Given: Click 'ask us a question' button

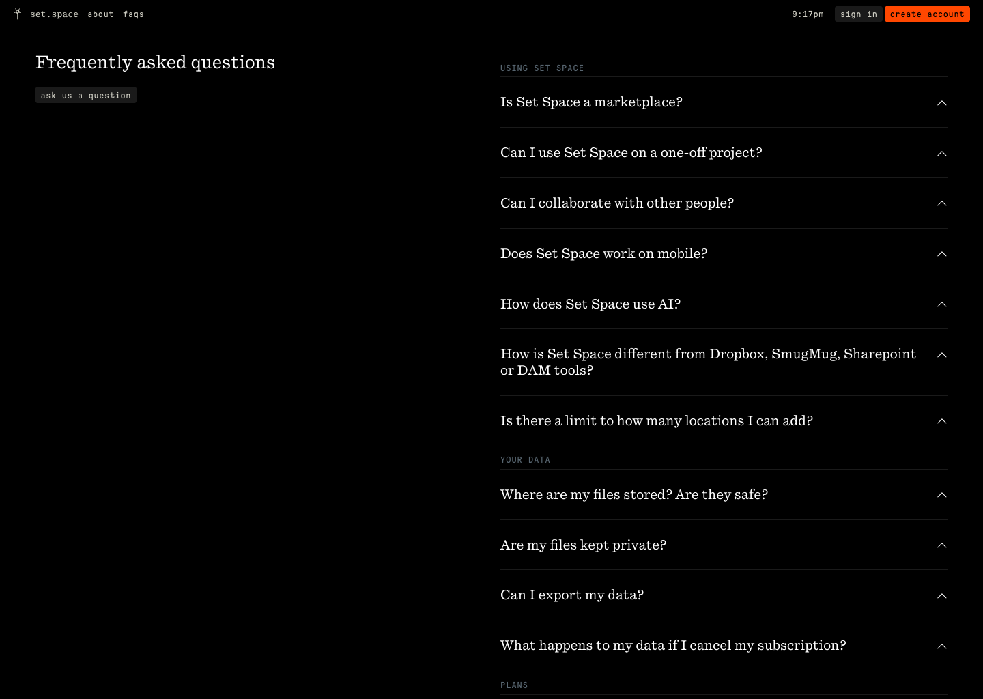Looking at the screenshot, I should point(86,95).
